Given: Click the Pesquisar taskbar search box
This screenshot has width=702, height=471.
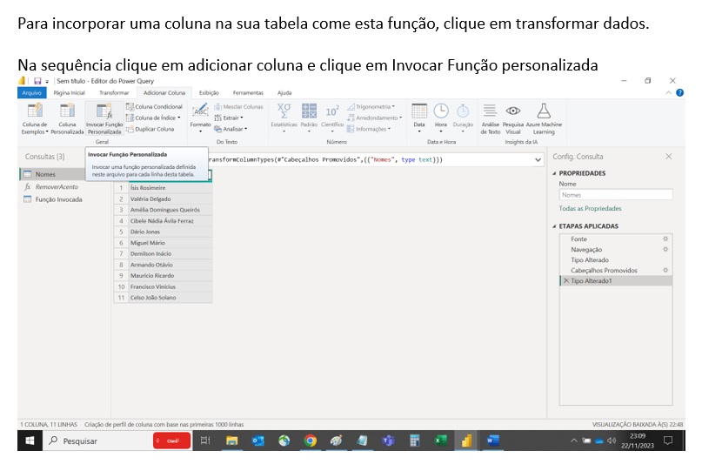Looking at the screenshot, I should 98,441.
